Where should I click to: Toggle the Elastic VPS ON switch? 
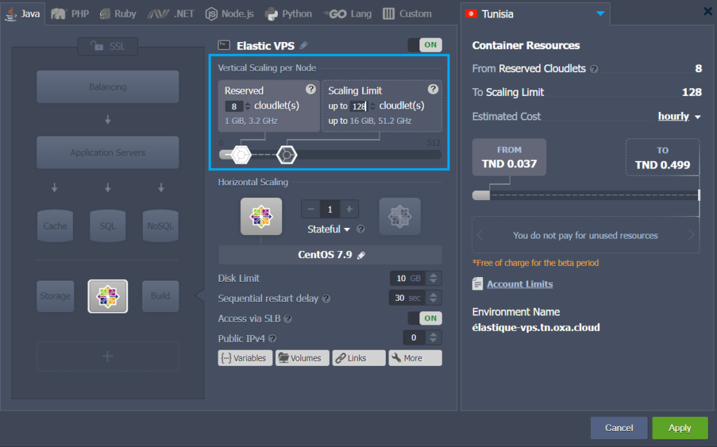coord(424,45)
